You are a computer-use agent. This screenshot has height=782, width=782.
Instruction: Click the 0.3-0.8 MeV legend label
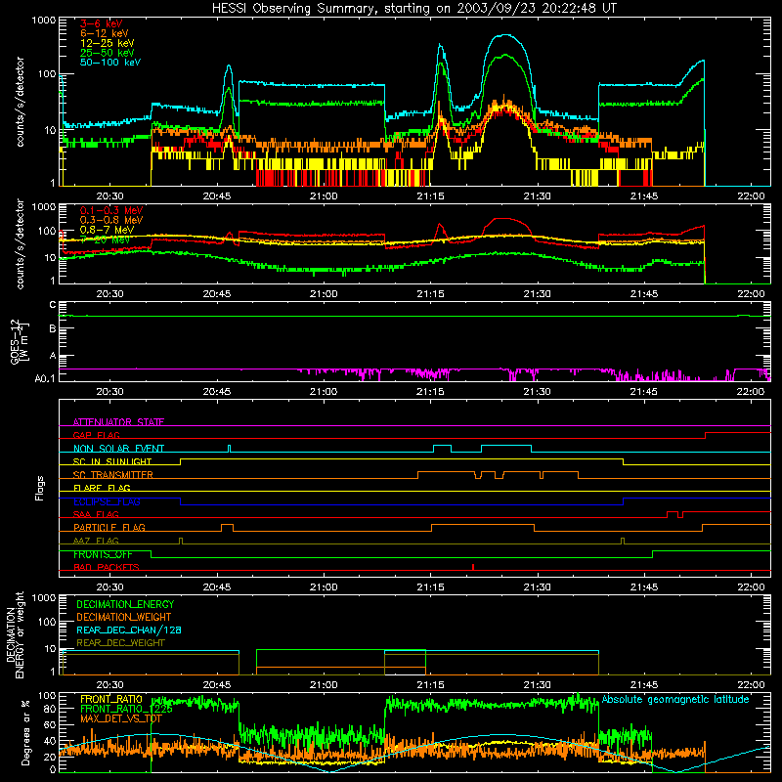tap(111, 220)
